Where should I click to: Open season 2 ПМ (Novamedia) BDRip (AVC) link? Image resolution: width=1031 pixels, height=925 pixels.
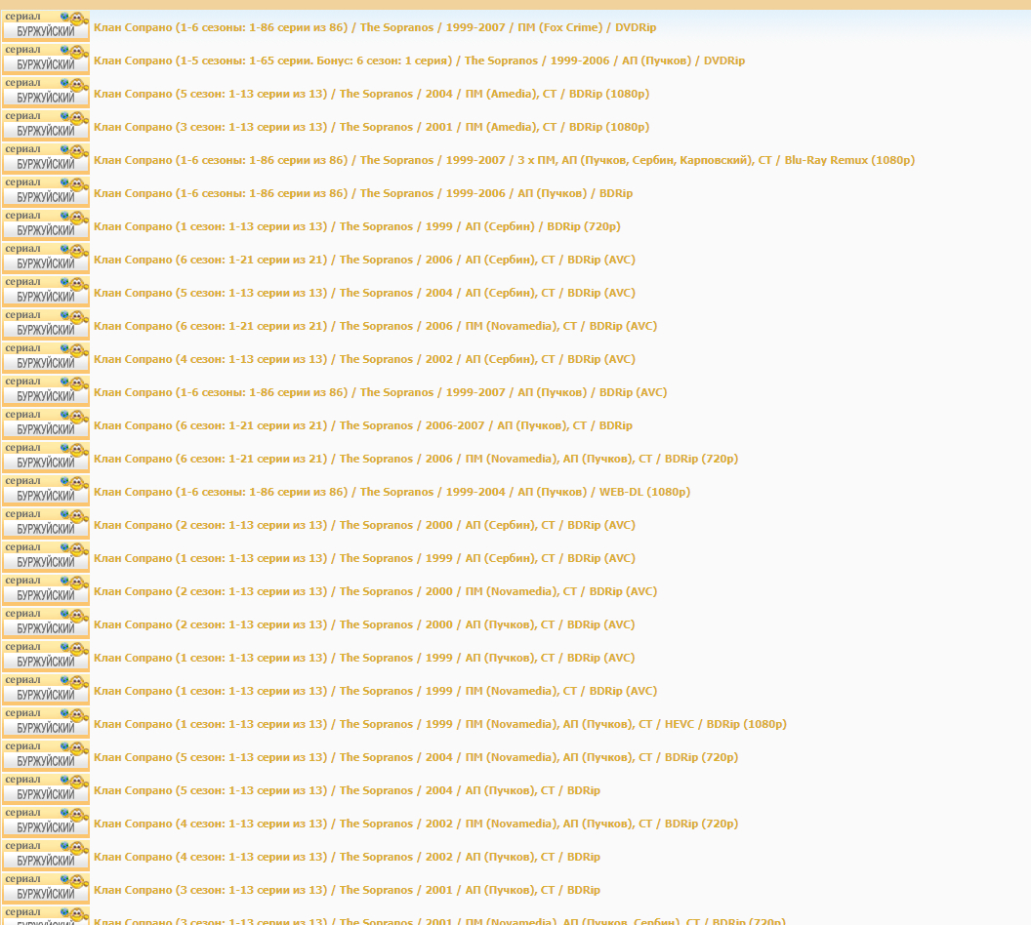[376, 591]
